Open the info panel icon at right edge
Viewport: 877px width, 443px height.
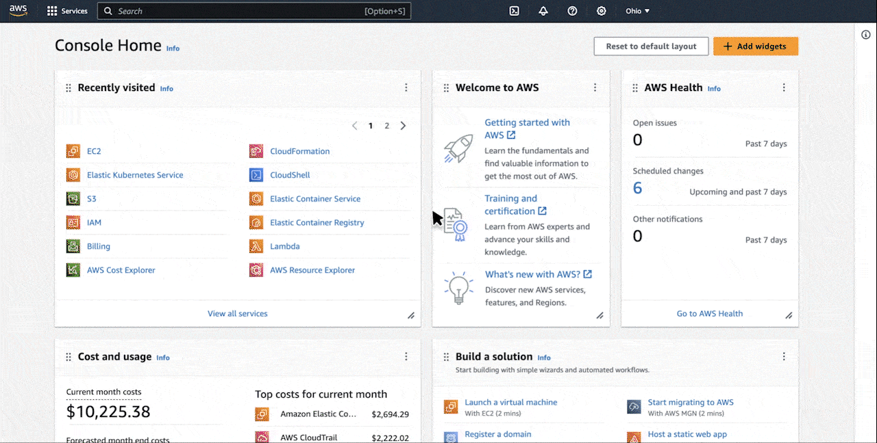click(866, 35)
